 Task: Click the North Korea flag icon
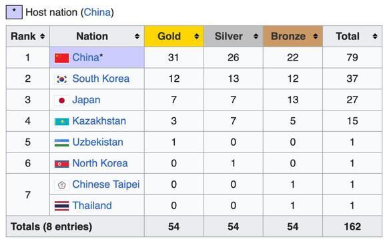pyautogui.click(x=61, y=164)
